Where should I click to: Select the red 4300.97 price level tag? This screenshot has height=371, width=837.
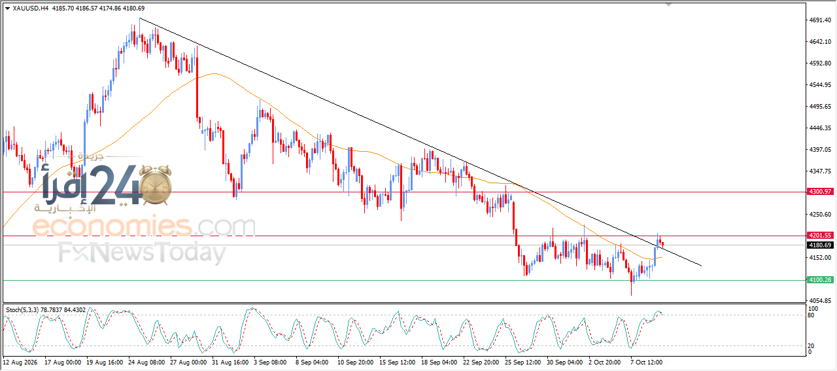pos(820,192)
